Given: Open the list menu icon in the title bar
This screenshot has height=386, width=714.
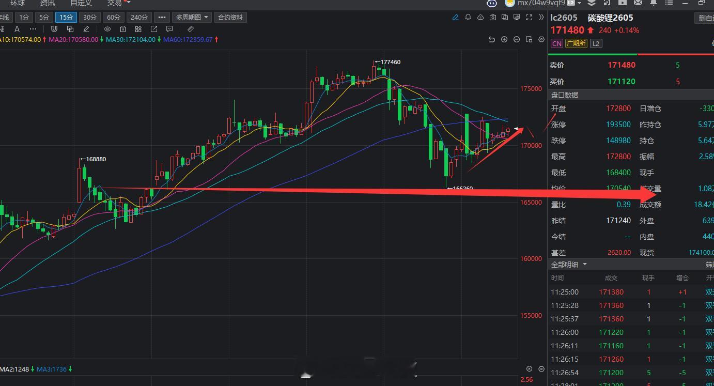Looking at the screenshot, I should pyautogui.click(x=669, y=3).
